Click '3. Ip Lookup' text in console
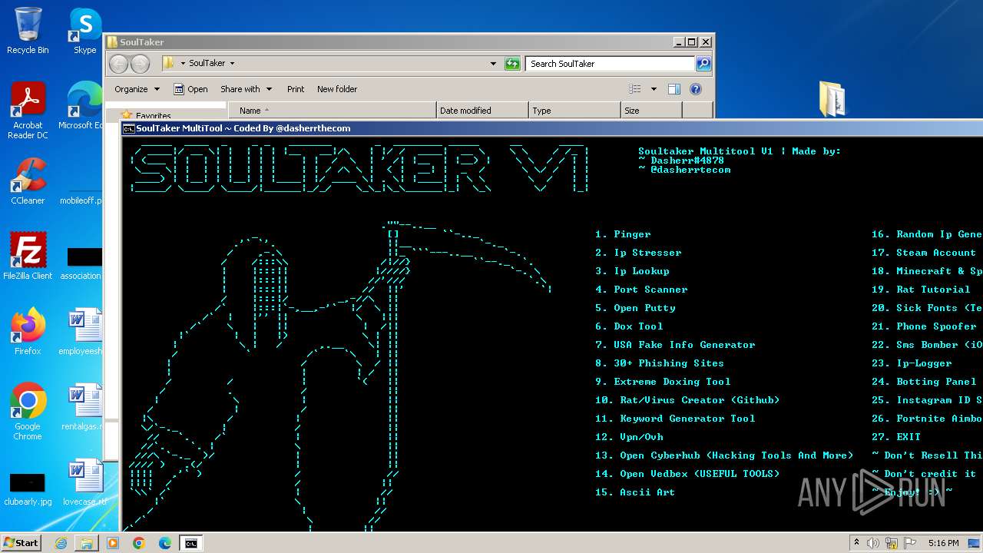Viewport: 983px width, 553px height. (632, 271)
